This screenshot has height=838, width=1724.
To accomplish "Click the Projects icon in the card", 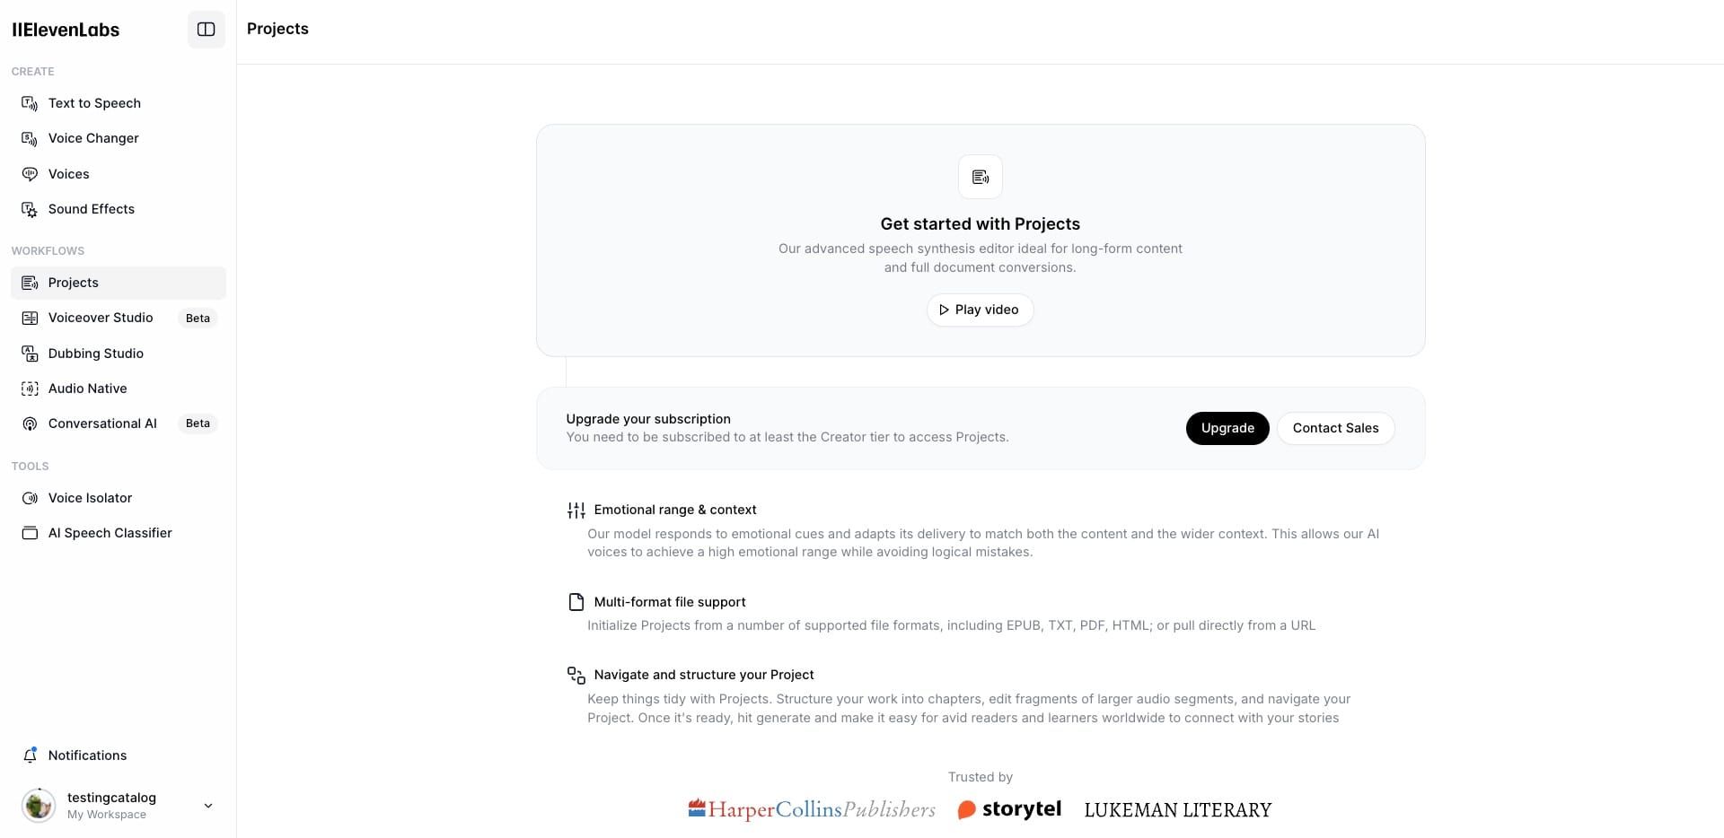I will (981, 177).
